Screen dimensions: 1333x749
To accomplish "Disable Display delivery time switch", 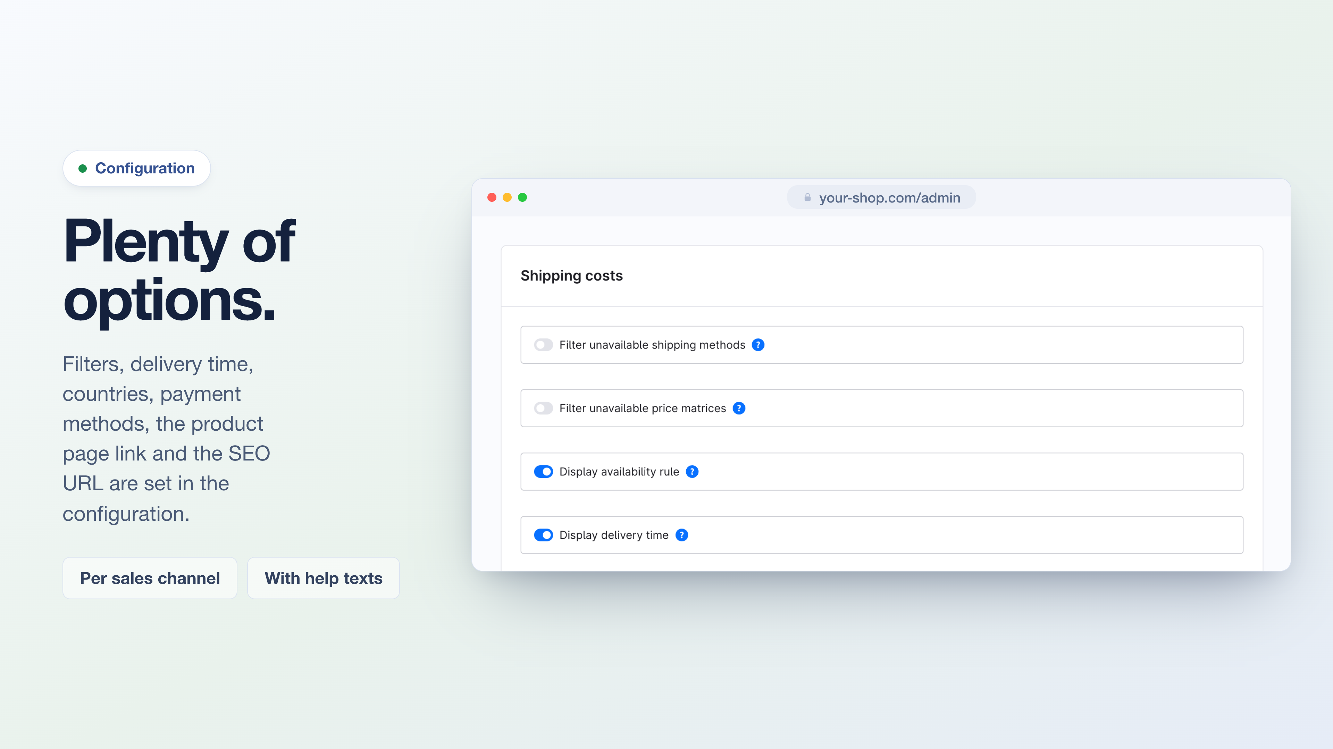I will (x=543, y=535).
